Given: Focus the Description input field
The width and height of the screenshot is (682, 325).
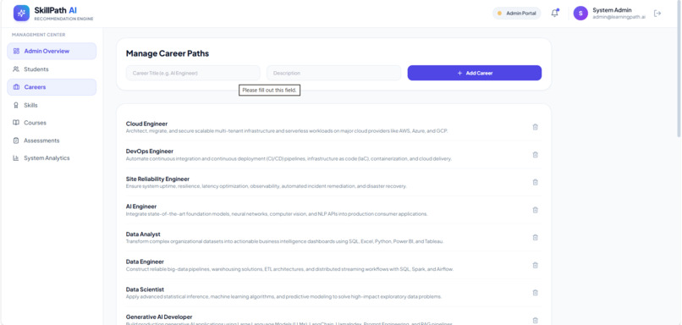Looking at the screenshot, I should pos(333,73).
